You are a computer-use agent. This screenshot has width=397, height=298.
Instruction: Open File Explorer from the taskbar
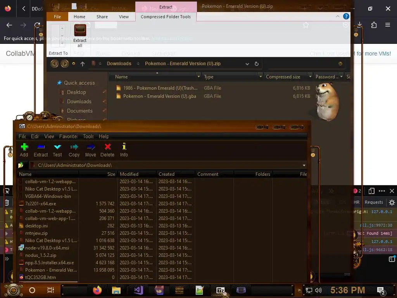[x=116, y=290]
